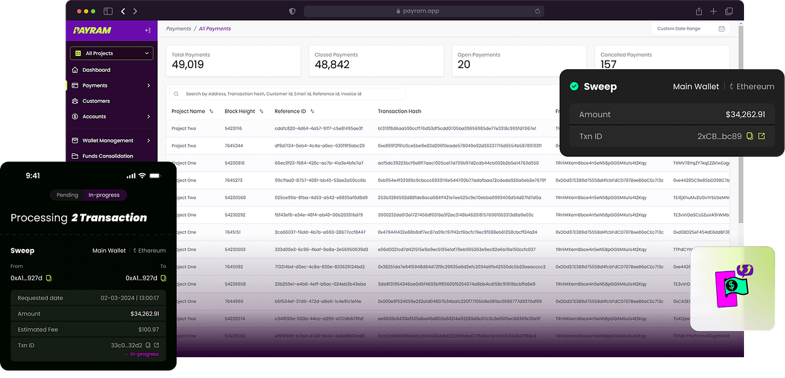Viewport: 785px width, 378px height.
Task: Open Funds Consolidation in sidebar
Action: coord(107,156)
